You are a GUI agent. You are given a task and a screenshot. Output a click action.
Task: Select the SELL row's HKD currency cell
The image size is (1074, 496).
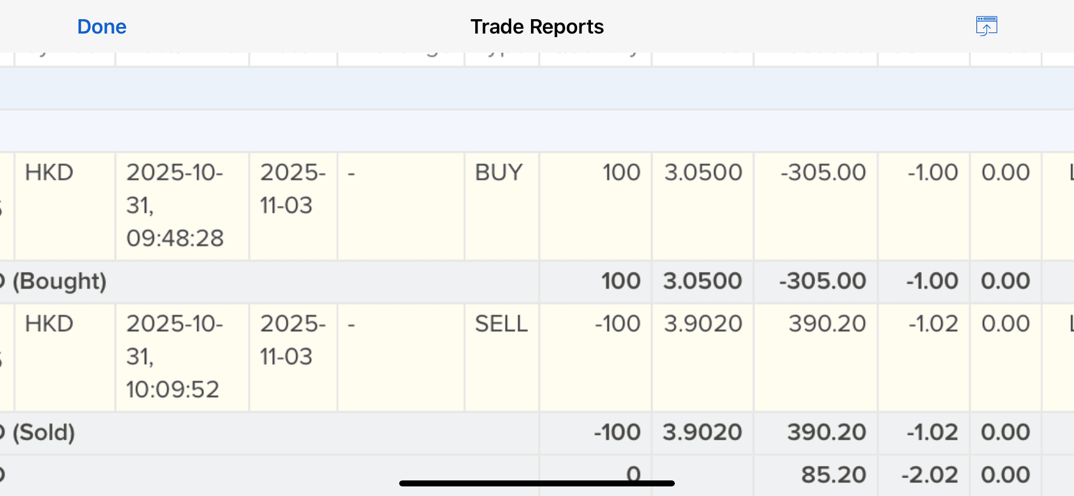point(49,324)
